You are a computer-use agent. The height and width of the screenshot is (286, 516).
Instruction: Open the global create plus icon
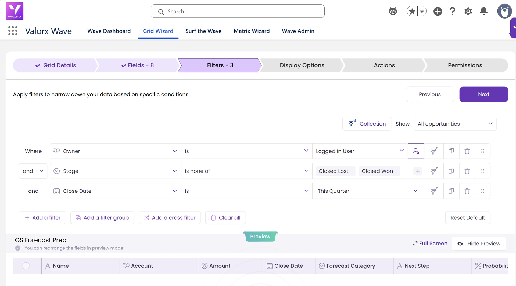coord(438,11)
